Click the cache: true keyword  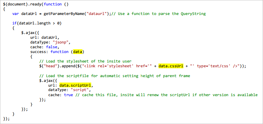point(68,95)
